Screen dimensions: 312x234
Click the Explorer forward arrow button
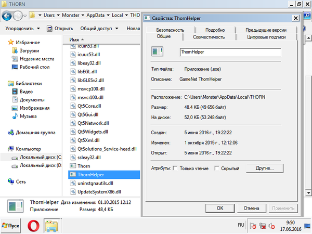click(x=18, y=16)
